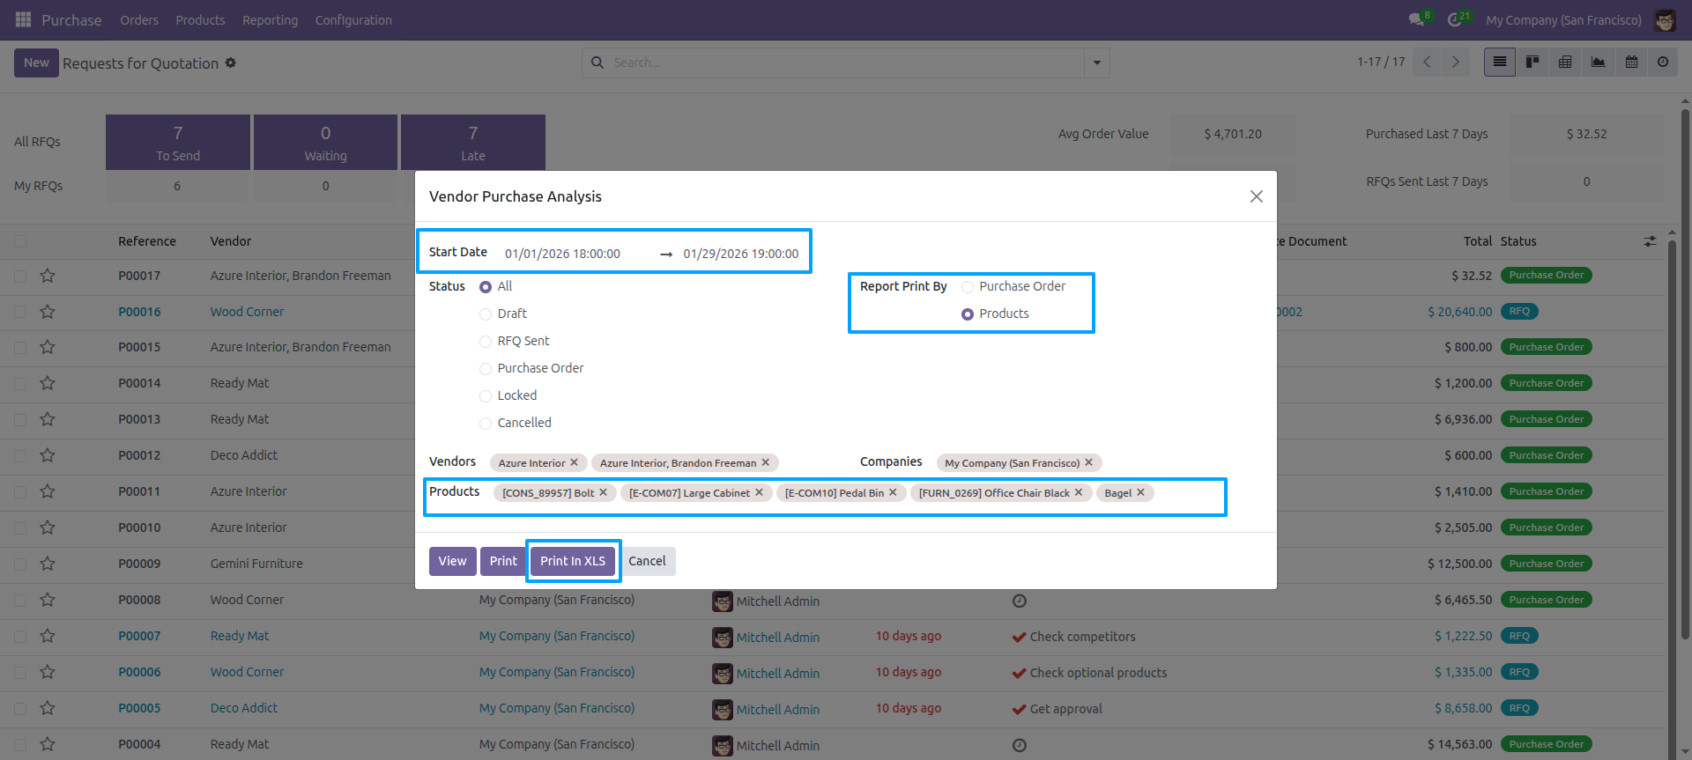Open the activity view clock icon
The width and height of the screenshot is (1692, 760).
click(1663, 63)
